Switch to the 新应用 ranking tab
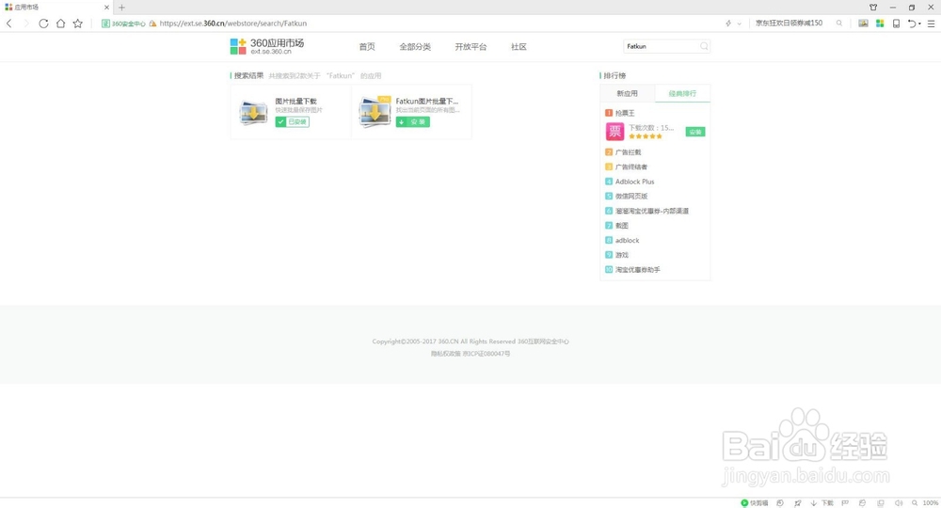Screen dimensions: 941x508 click(x=627, y=93)
